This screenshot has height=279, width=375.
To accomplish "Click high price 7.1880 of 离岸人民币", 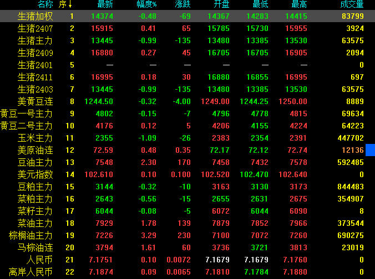I will (x=295, y=272).
